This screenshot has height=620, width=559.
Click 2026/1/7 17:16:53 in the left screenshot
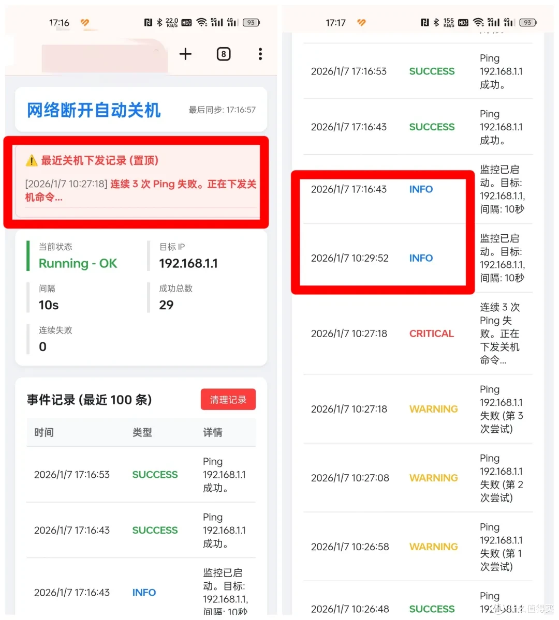(71, 475)
